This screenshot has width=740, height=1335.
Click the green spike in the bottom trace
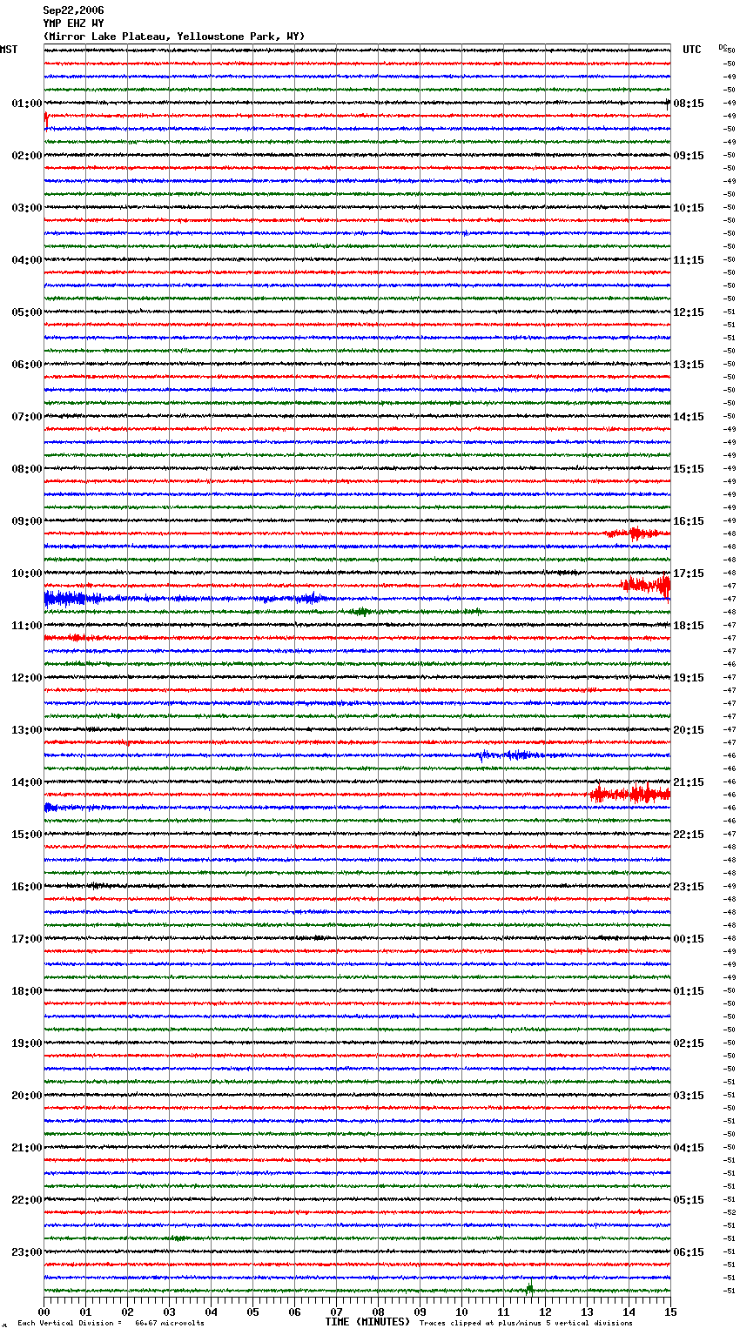(529, 1289)
